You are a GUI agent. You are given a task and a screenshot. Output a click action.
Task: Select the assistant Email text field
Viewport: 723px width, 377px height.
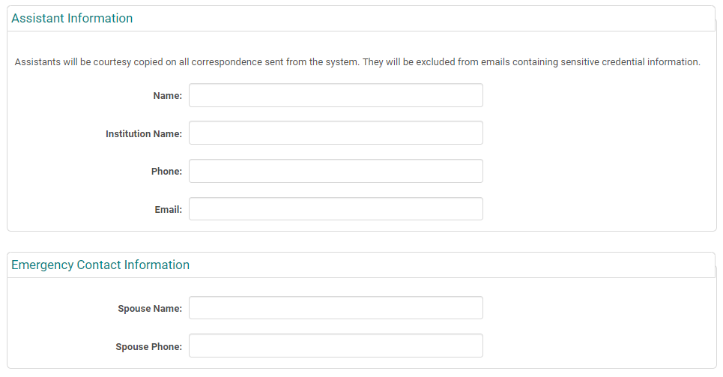[x=336, y=209]
